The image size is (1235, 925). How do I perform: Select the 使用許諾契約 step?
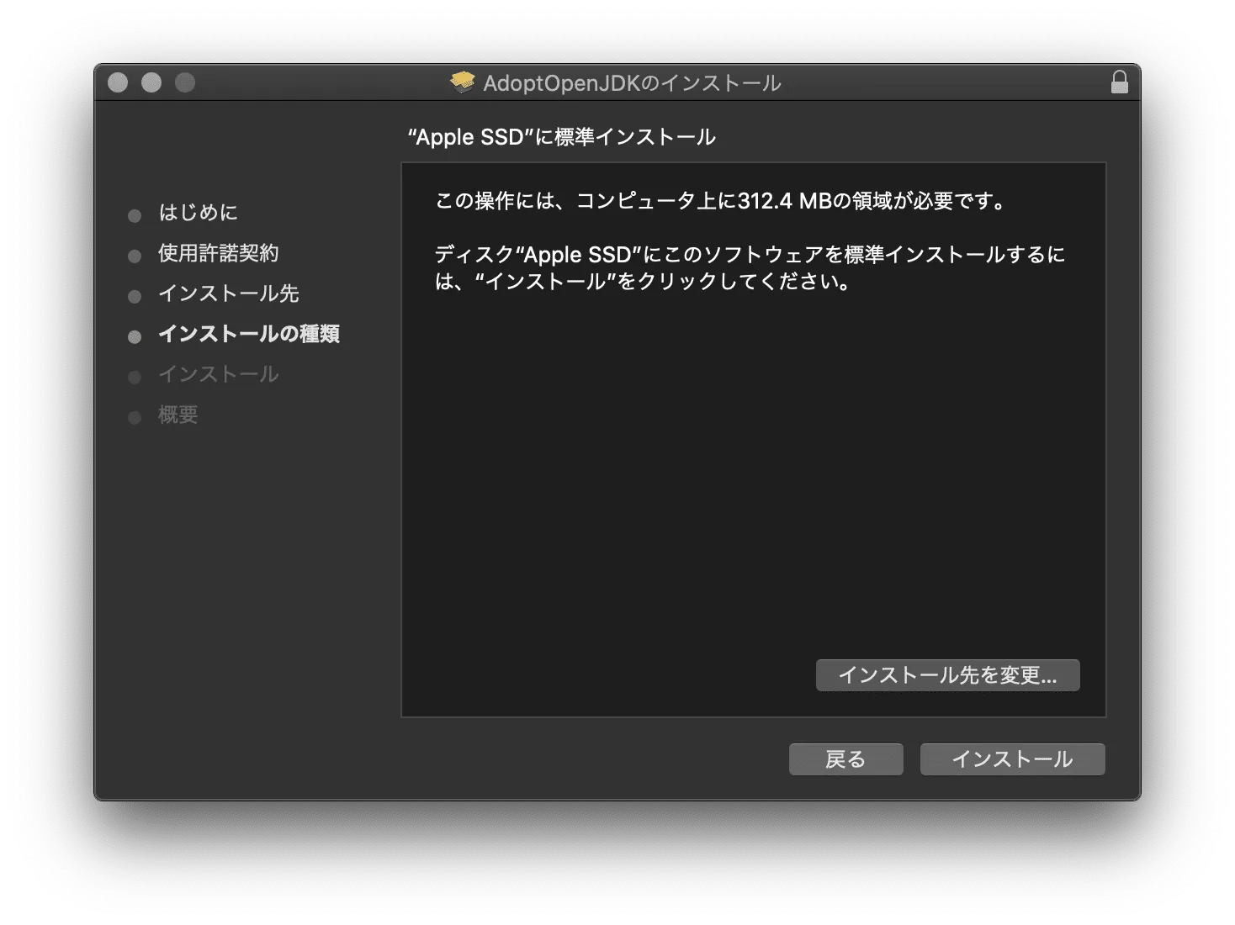coord(219,252)
